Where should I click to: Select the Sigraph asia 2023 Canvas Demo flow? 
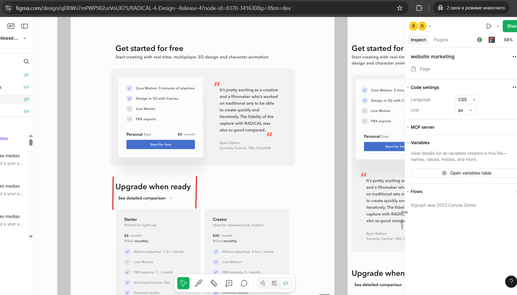(x=443, y=205)
